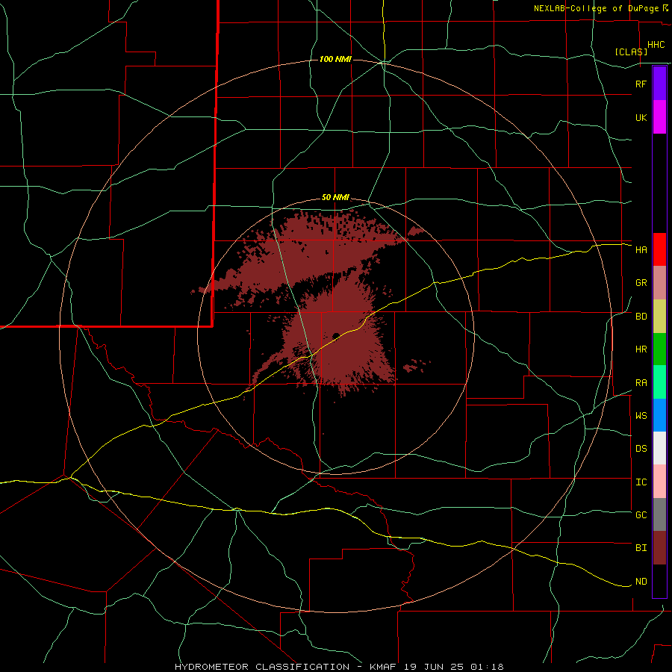Click the red HA color swatch
The image size is (672, 672).
coord(659,249)
